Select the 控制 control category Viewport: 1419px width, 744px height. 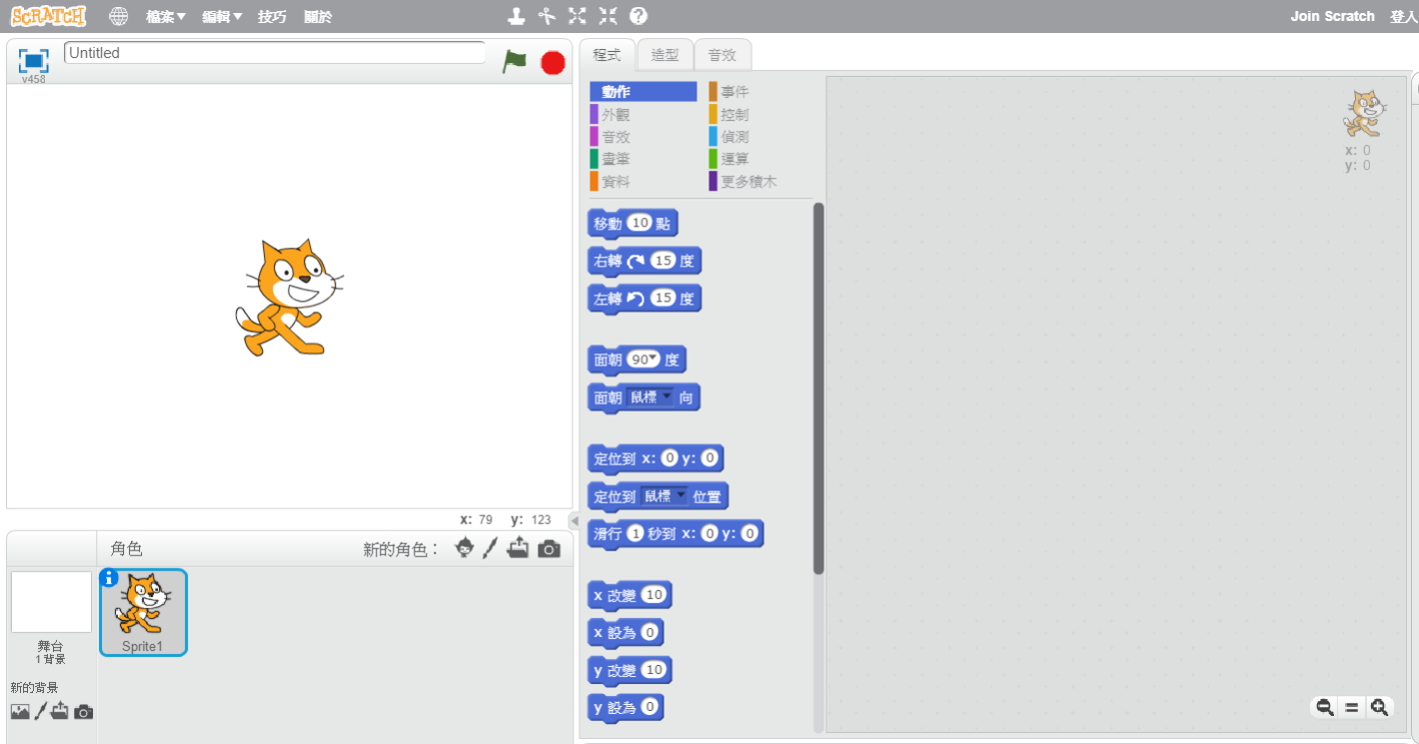(762, 114)
